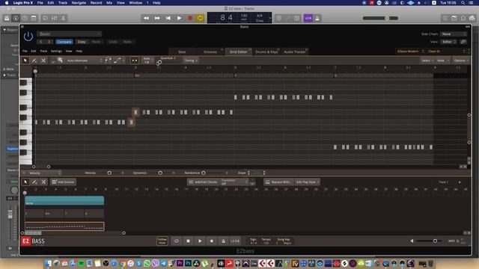Open the View Editor dropdown

[x=449, y=42]
